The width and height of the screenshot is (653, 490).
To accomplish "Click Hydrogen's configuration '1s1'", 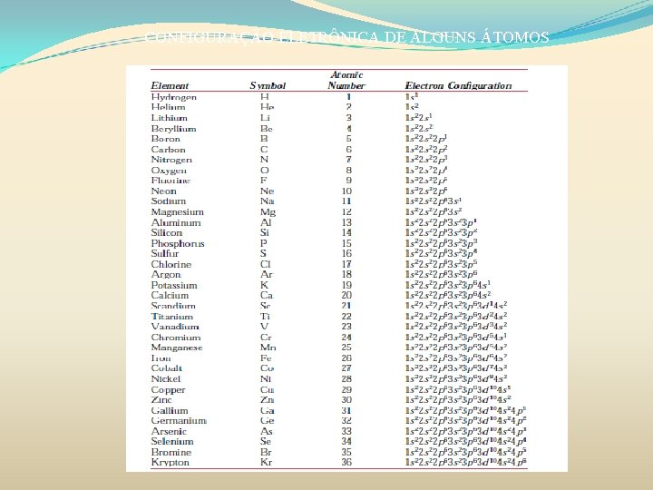I will pyautogui.click(x=412, y=97).
